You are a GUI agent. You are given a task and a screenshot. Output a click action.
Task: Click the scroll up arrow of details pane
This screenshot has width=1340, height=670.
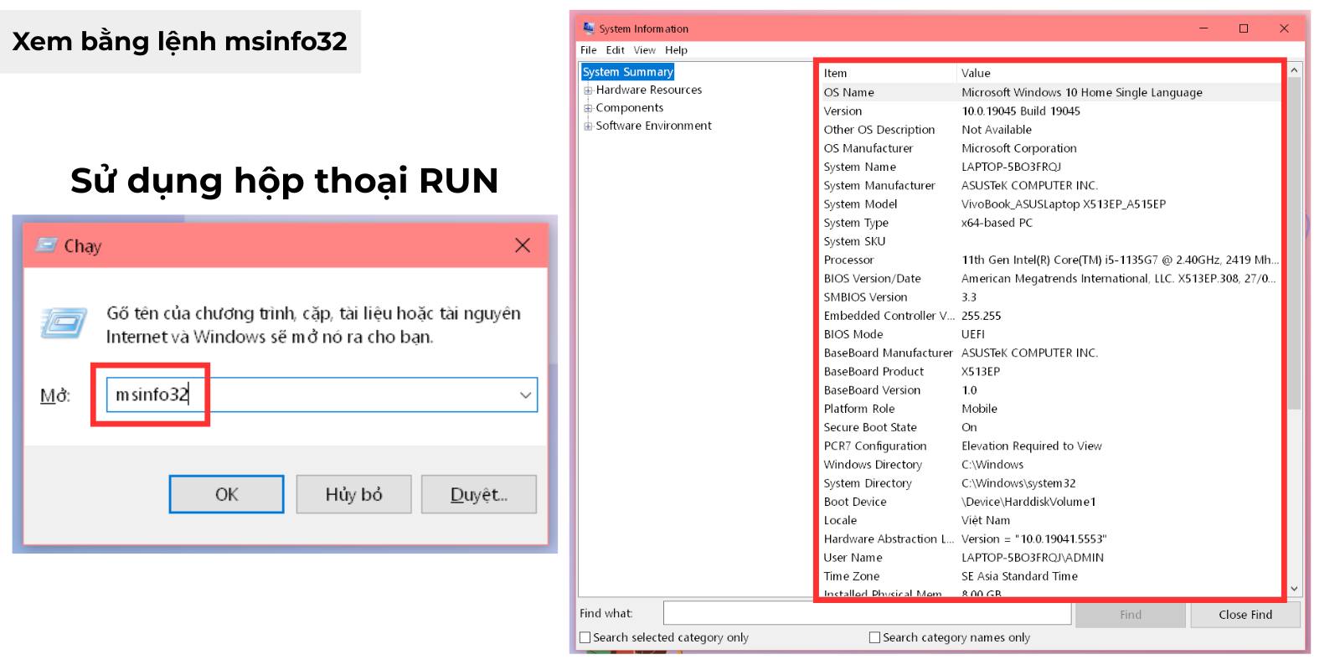click(x=1294, y=70)
